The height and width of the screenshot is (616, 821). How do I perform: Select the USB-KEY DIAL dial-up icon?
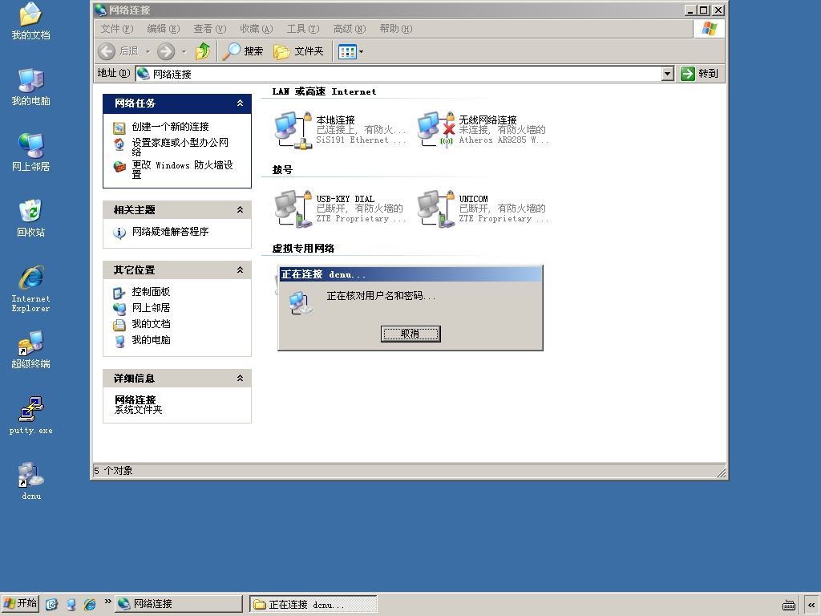[293, 209]
